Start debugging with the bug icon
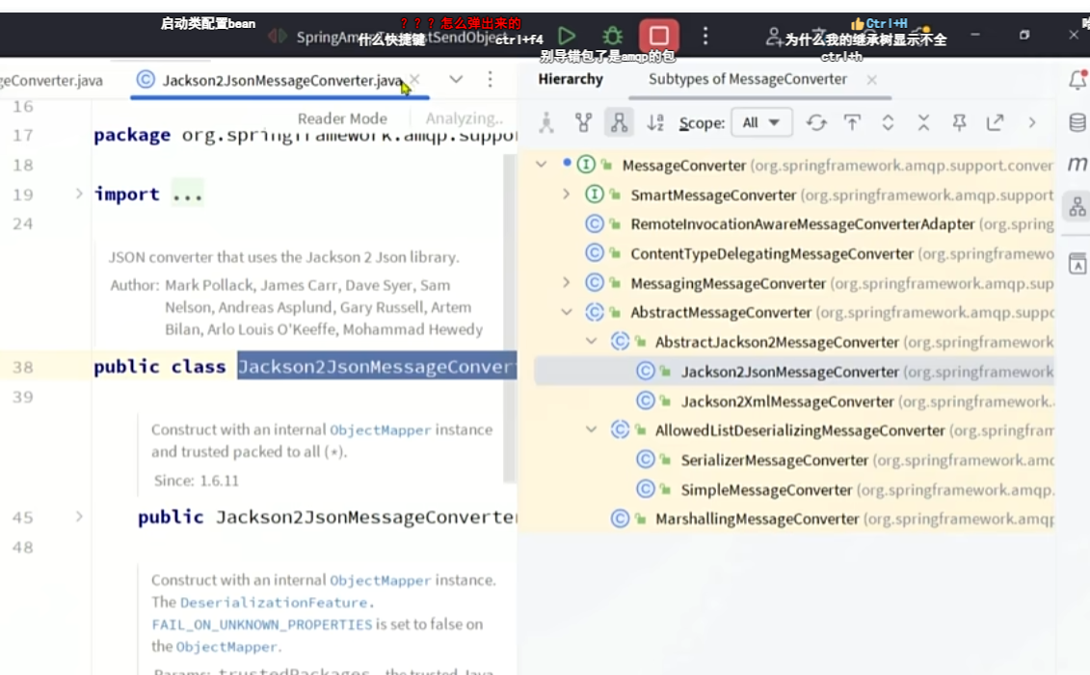This screenshot has width=1090, height=675. [612, 36]
